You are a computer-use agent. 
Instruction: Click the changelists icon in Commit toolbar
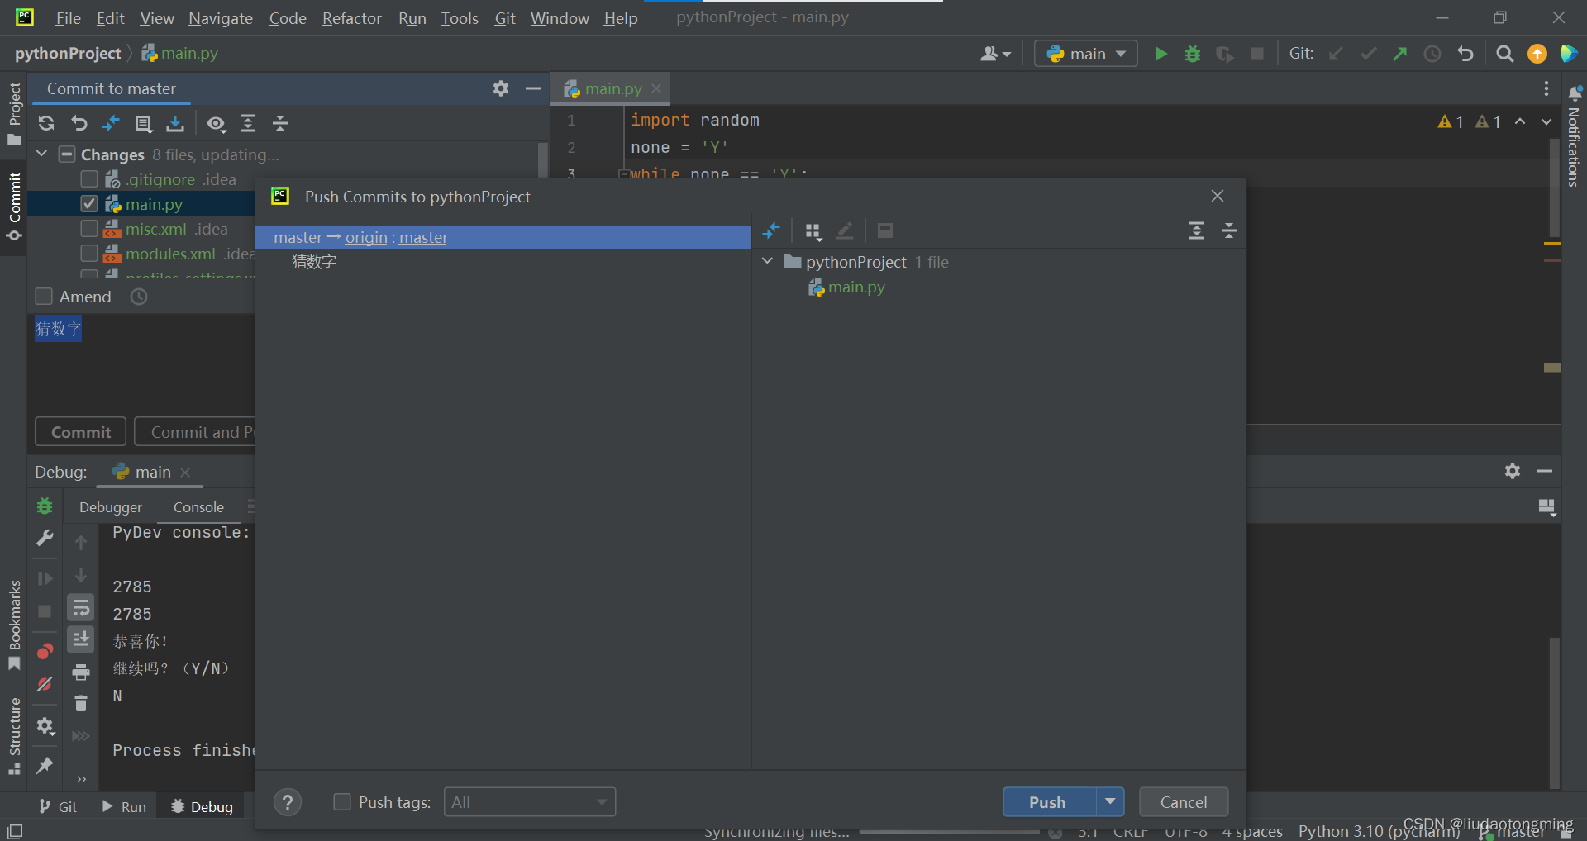143,123
